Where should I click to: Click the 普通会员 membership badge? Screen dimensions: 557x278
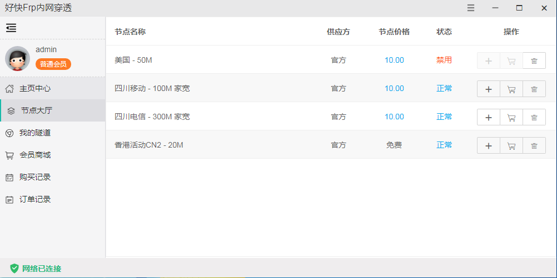(53, 64)
